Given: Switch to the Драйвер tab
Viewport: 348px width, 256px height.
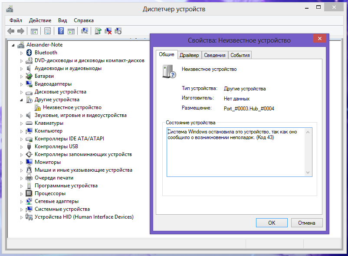Looking at the screenshot, I should pos(189,55).
